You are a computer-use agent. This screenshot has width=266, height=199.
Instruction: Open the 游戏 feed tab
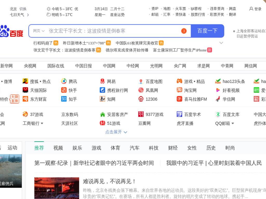96,148
